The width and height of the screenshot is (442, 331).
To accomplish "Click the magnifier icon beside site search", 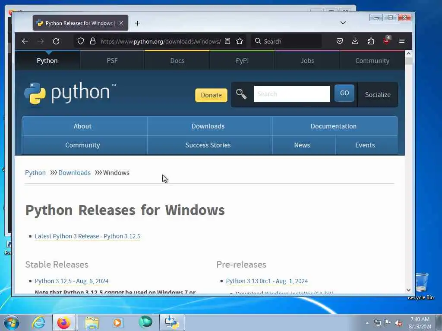I will (241, 94).
